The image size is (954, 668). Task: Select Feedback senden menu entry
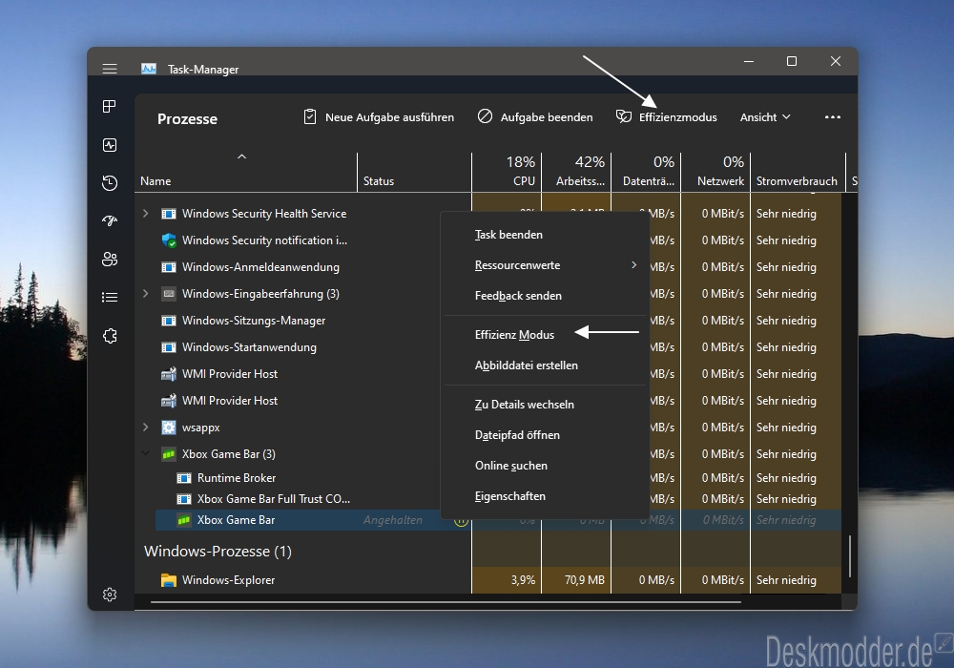click(x=545, y=296)
